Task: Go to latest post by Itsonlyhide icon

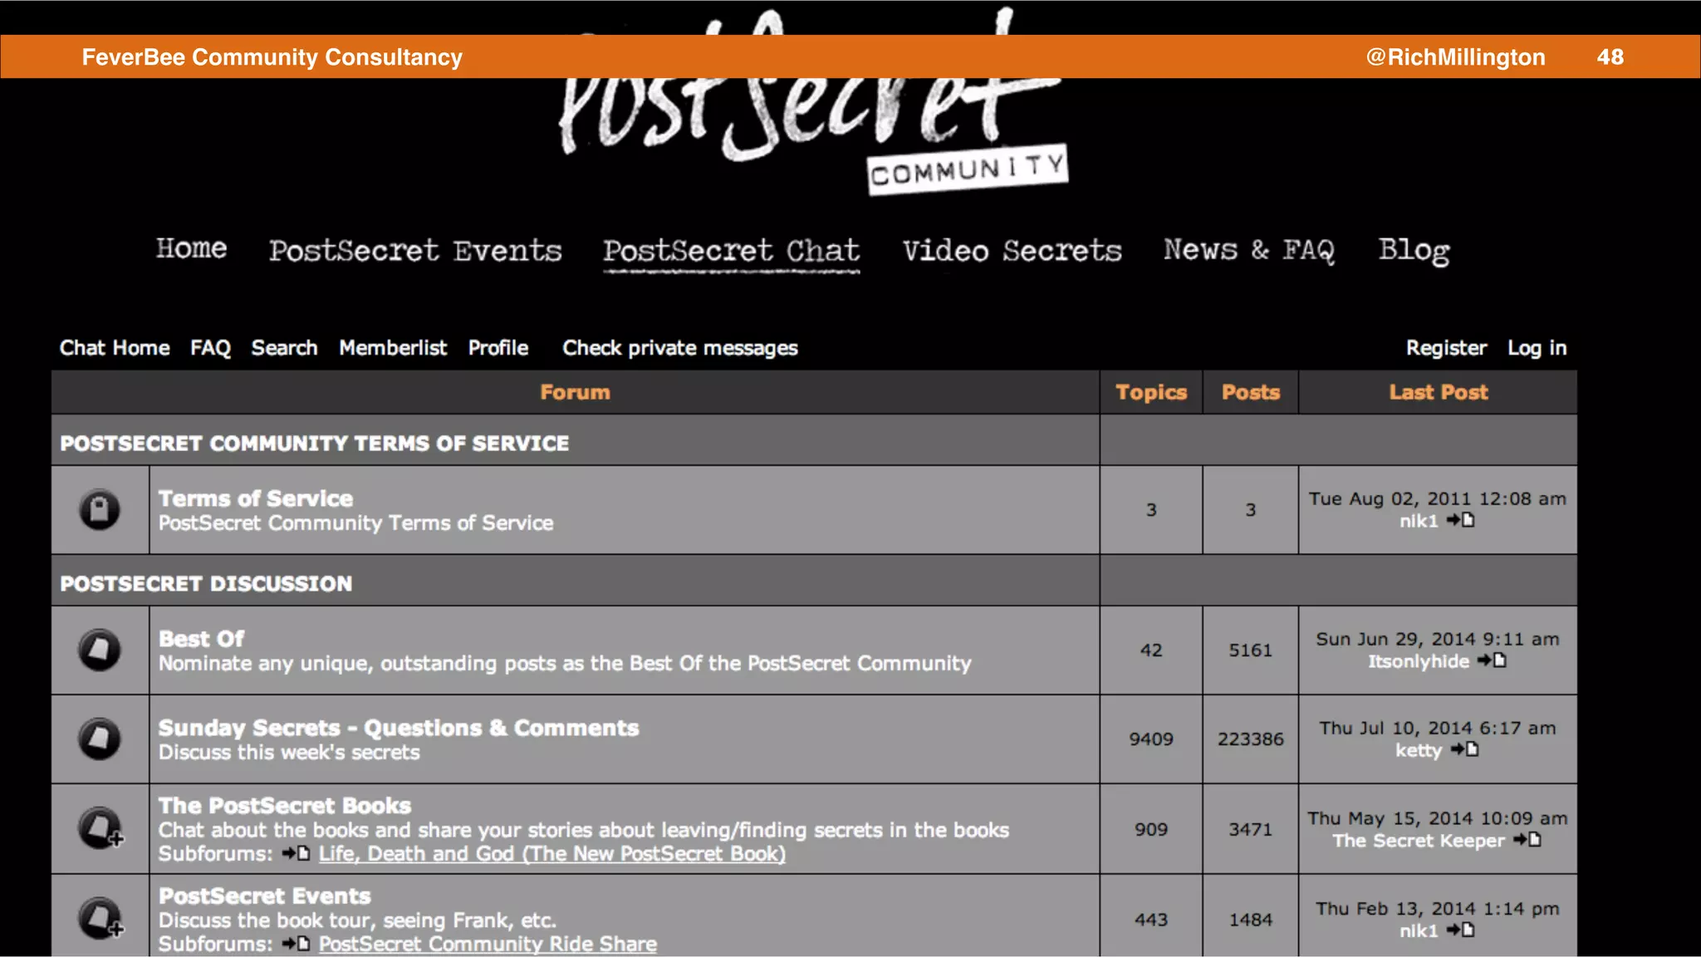Action: tap(1493, 661)
